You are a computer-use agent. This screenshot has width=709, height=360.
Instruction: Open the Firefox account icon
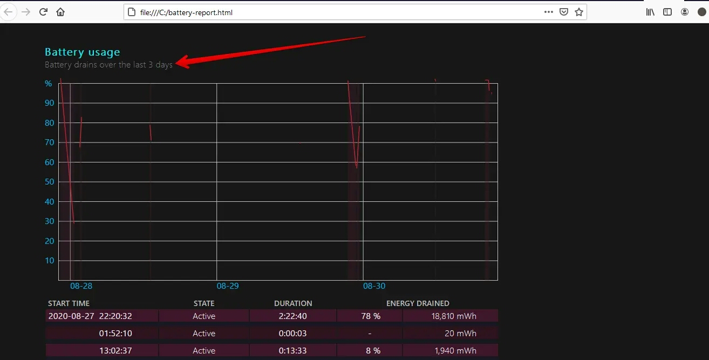tap(685, 12)
